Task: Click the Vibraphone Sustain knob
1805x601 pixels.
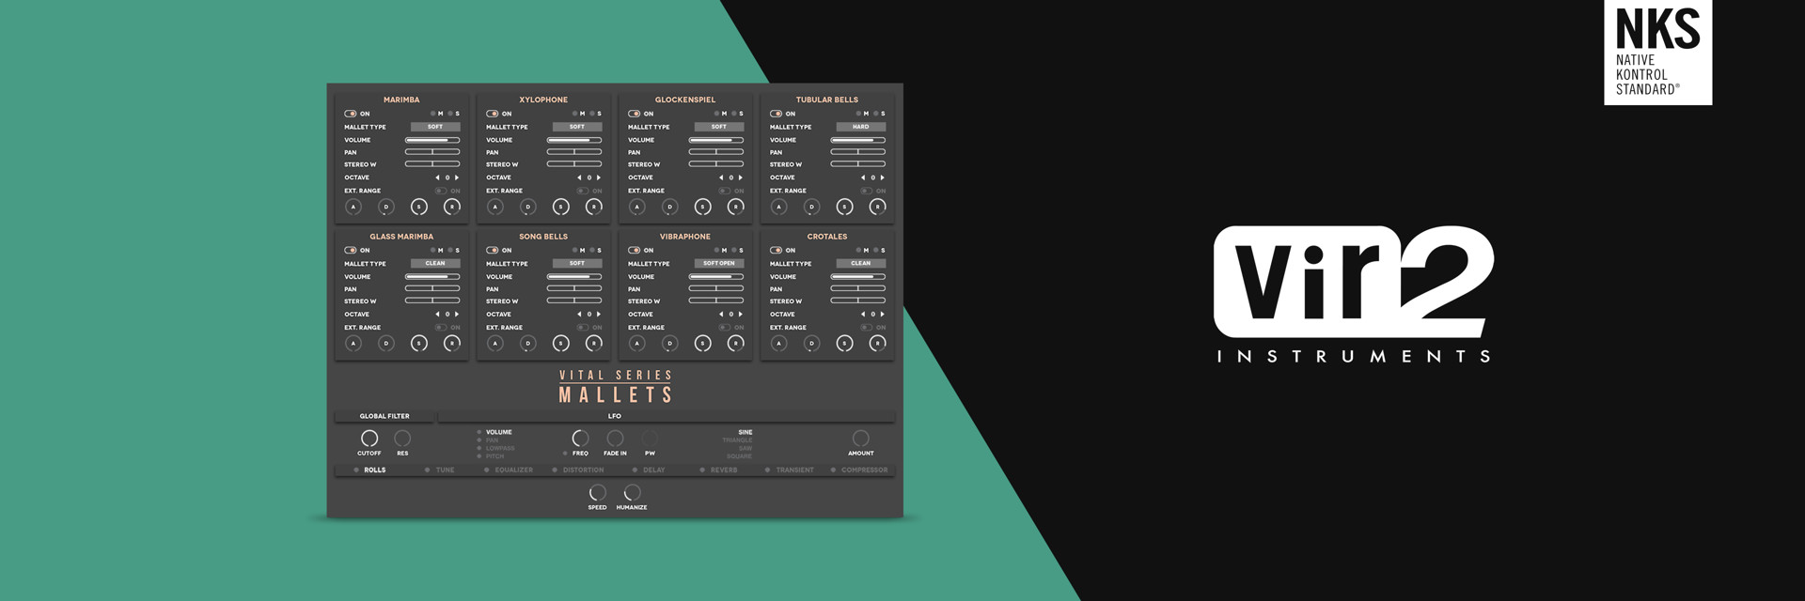Action: [x=702, y=344]
